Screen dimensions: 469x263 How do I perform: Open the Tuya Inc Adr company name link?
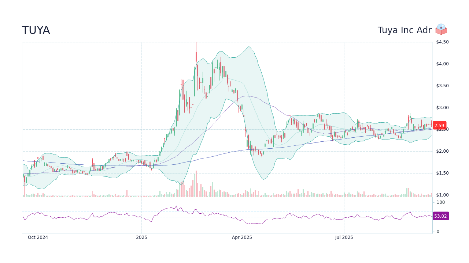pos(405,30)
